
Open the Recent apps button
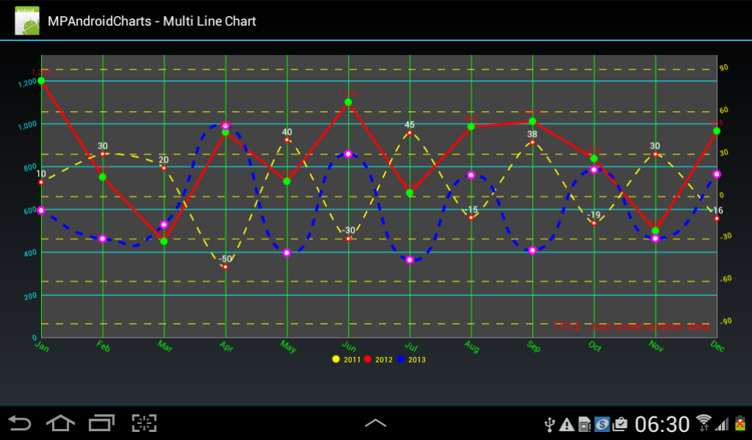[x=102, y=423]
